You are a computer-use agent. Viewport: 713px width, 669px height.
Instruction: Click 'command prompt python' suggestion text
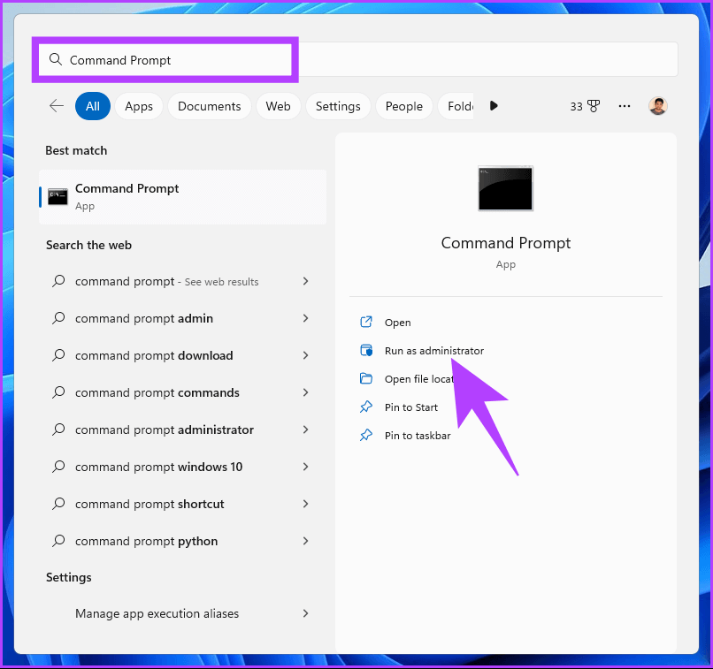147,542
